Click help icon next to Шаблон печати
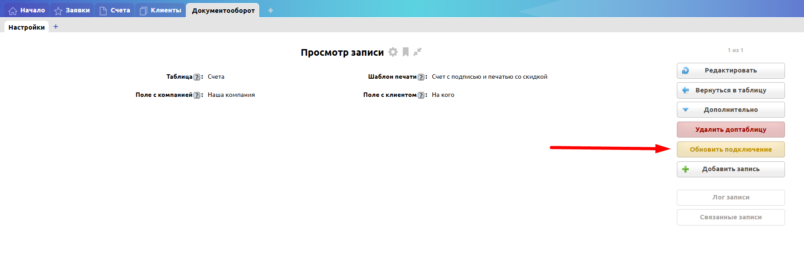 (421, 77)
